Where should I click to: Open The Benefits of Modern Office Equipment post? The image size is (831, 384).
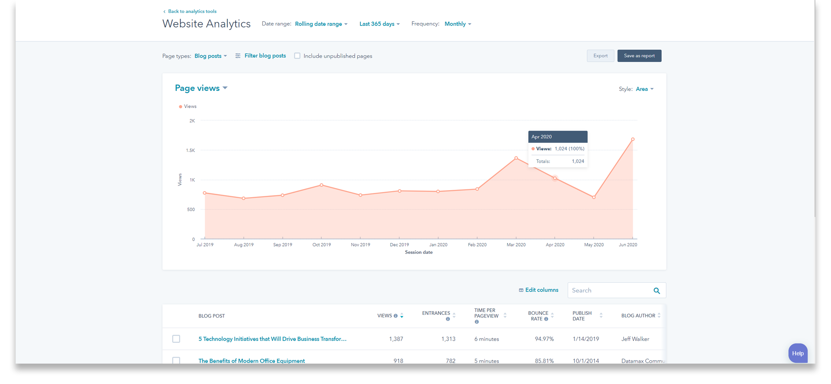pos(252,361)
